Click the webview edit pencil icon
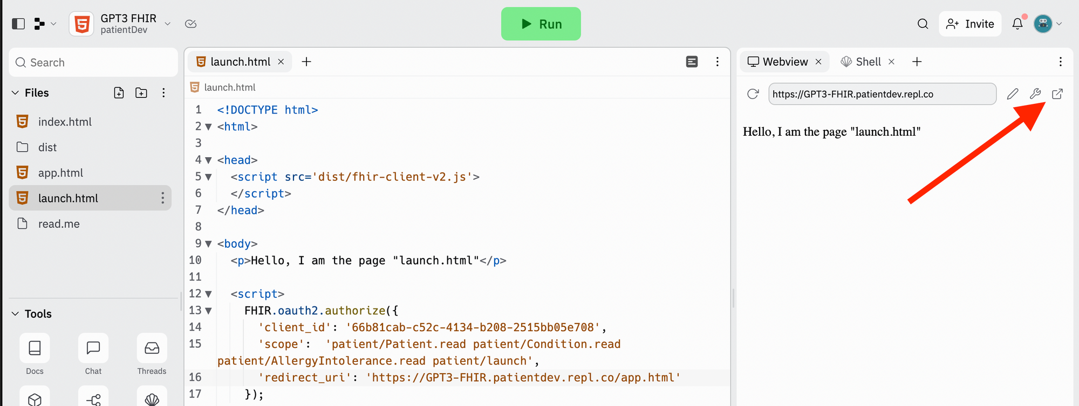The height and width of the screenshot is (406, 1079). [x=1013, y=94]
